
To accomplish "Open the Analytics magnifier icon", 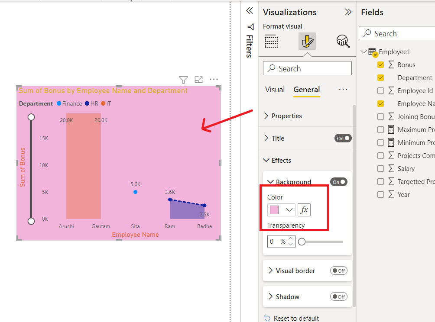I will [x=343, y=41].
